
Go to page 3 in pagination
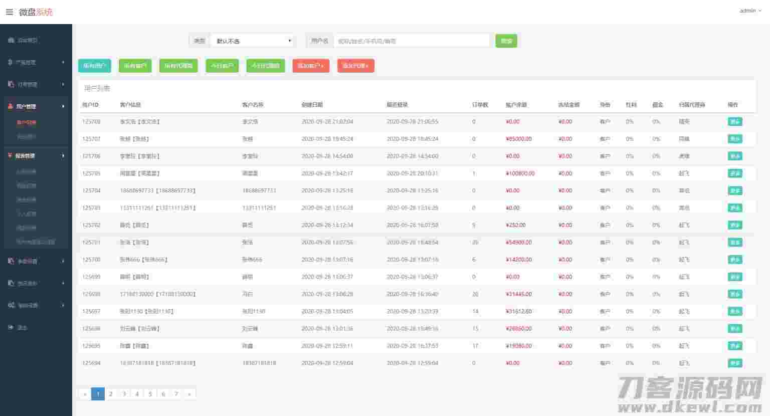click(x=124, y=394)
